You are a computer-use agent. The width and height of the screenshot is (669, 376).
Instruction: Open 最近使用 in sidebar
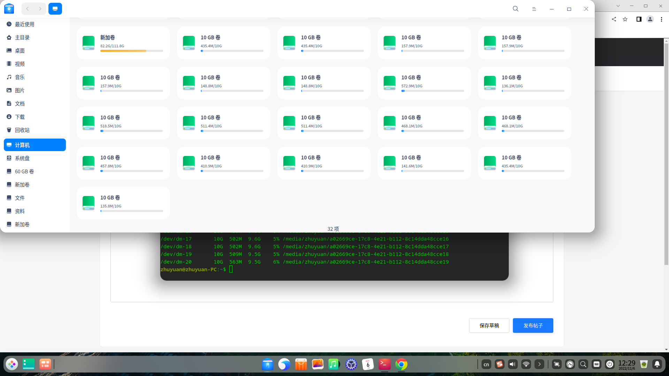(24, 24)
